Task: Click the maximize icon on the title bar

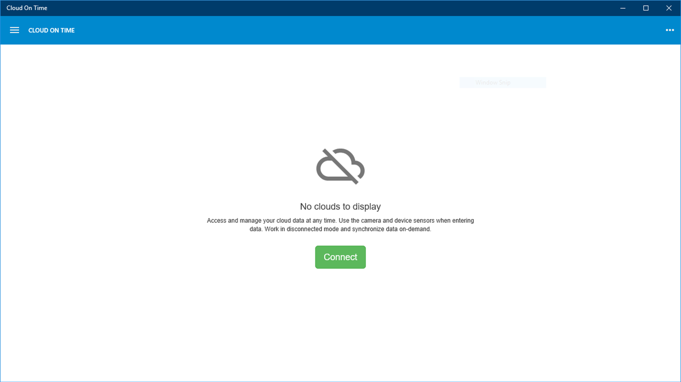Action: 645,8
